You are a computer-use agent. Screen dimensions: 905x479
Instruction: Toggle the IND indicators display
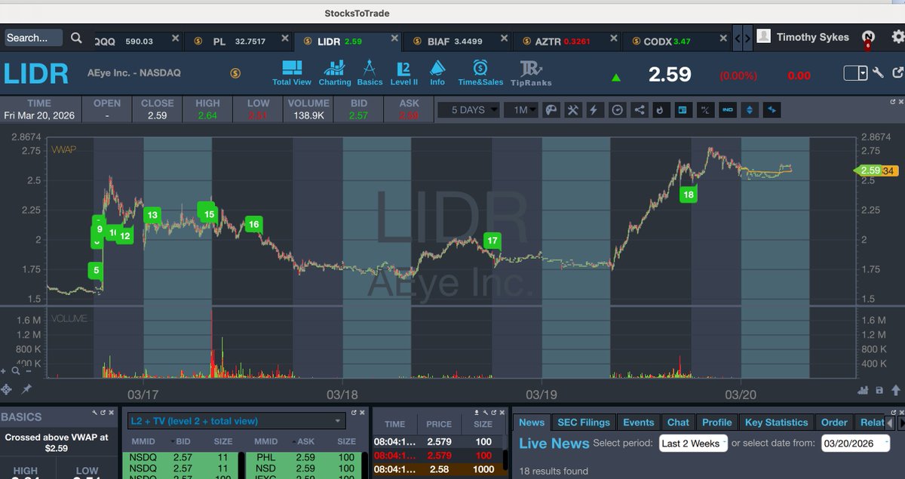tap(727, 109)
